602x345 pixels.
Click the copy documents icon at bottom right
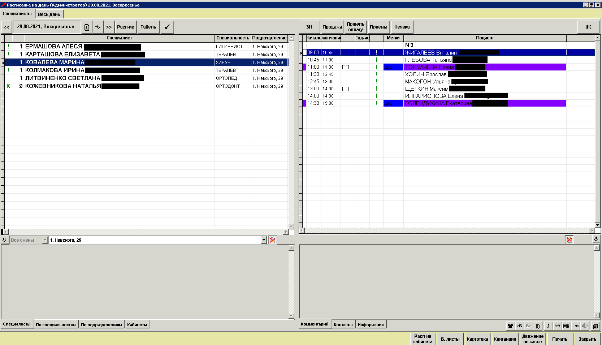(595, 326)
